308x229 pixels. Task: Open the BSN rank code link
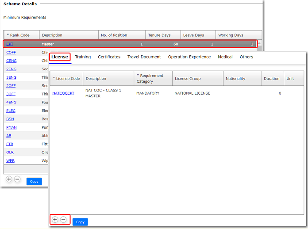10,119
